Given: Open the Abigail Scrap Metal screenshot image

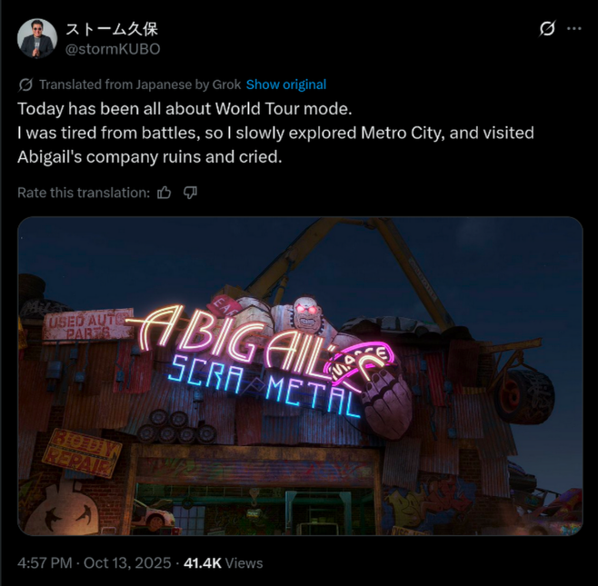Looking at the screenshot, I should [x=300, y=376].
